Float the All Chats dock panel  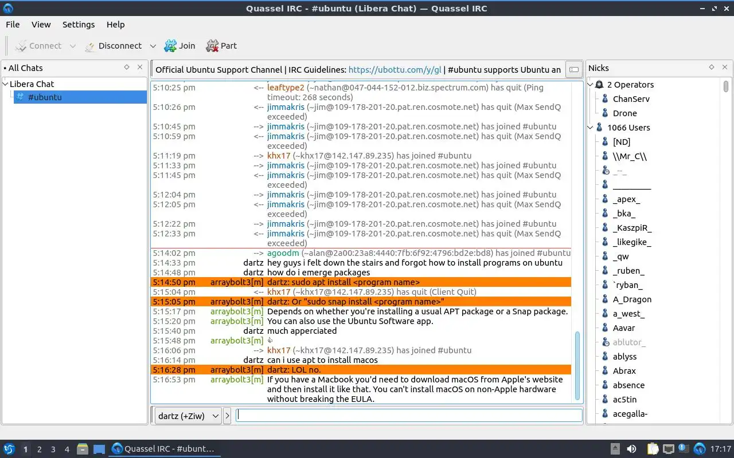point(127,68)
